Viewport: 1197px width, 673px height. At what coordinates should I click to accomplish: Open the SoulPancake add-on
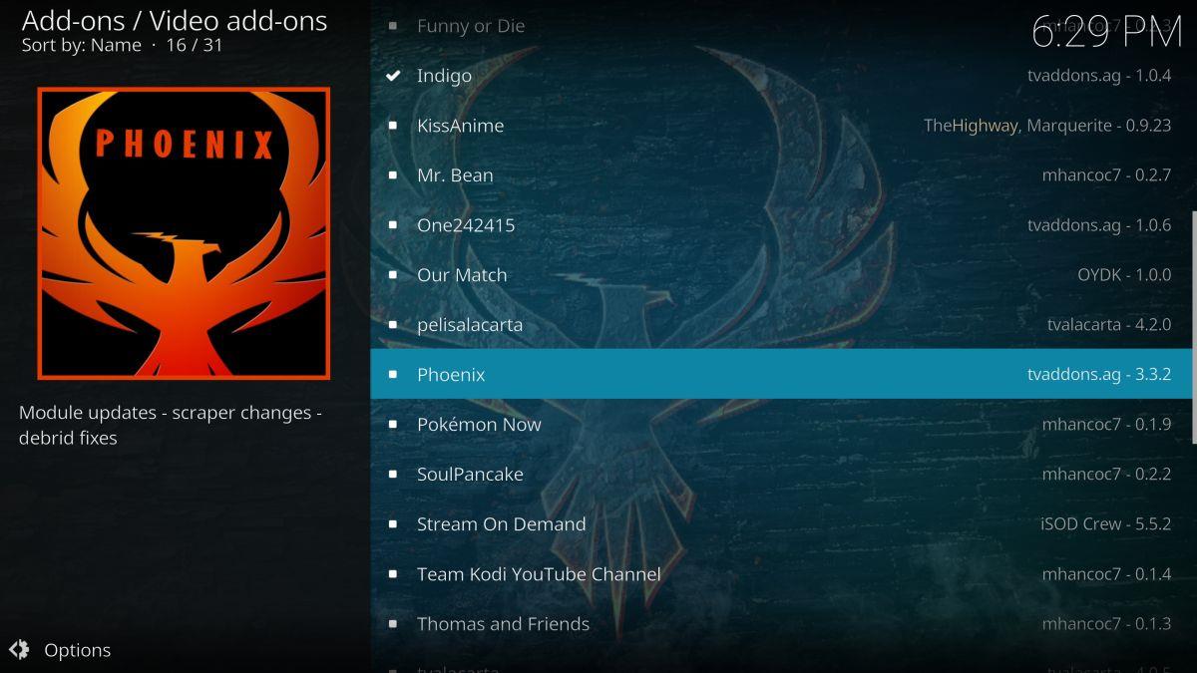tap(783, 474)
